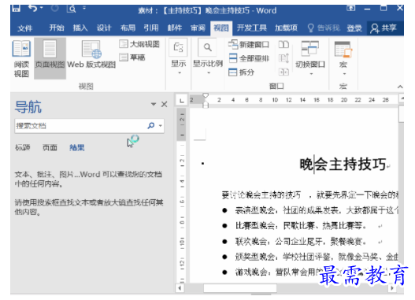Open the 加载项 ribbon tab
Viewport: 415px width, 300px height.
click(x=286, y=28)
